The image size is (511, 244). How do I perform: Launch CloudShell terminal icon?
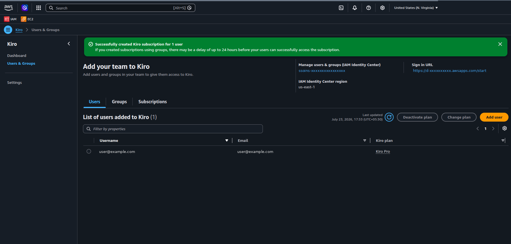click(x=341, y=8)
